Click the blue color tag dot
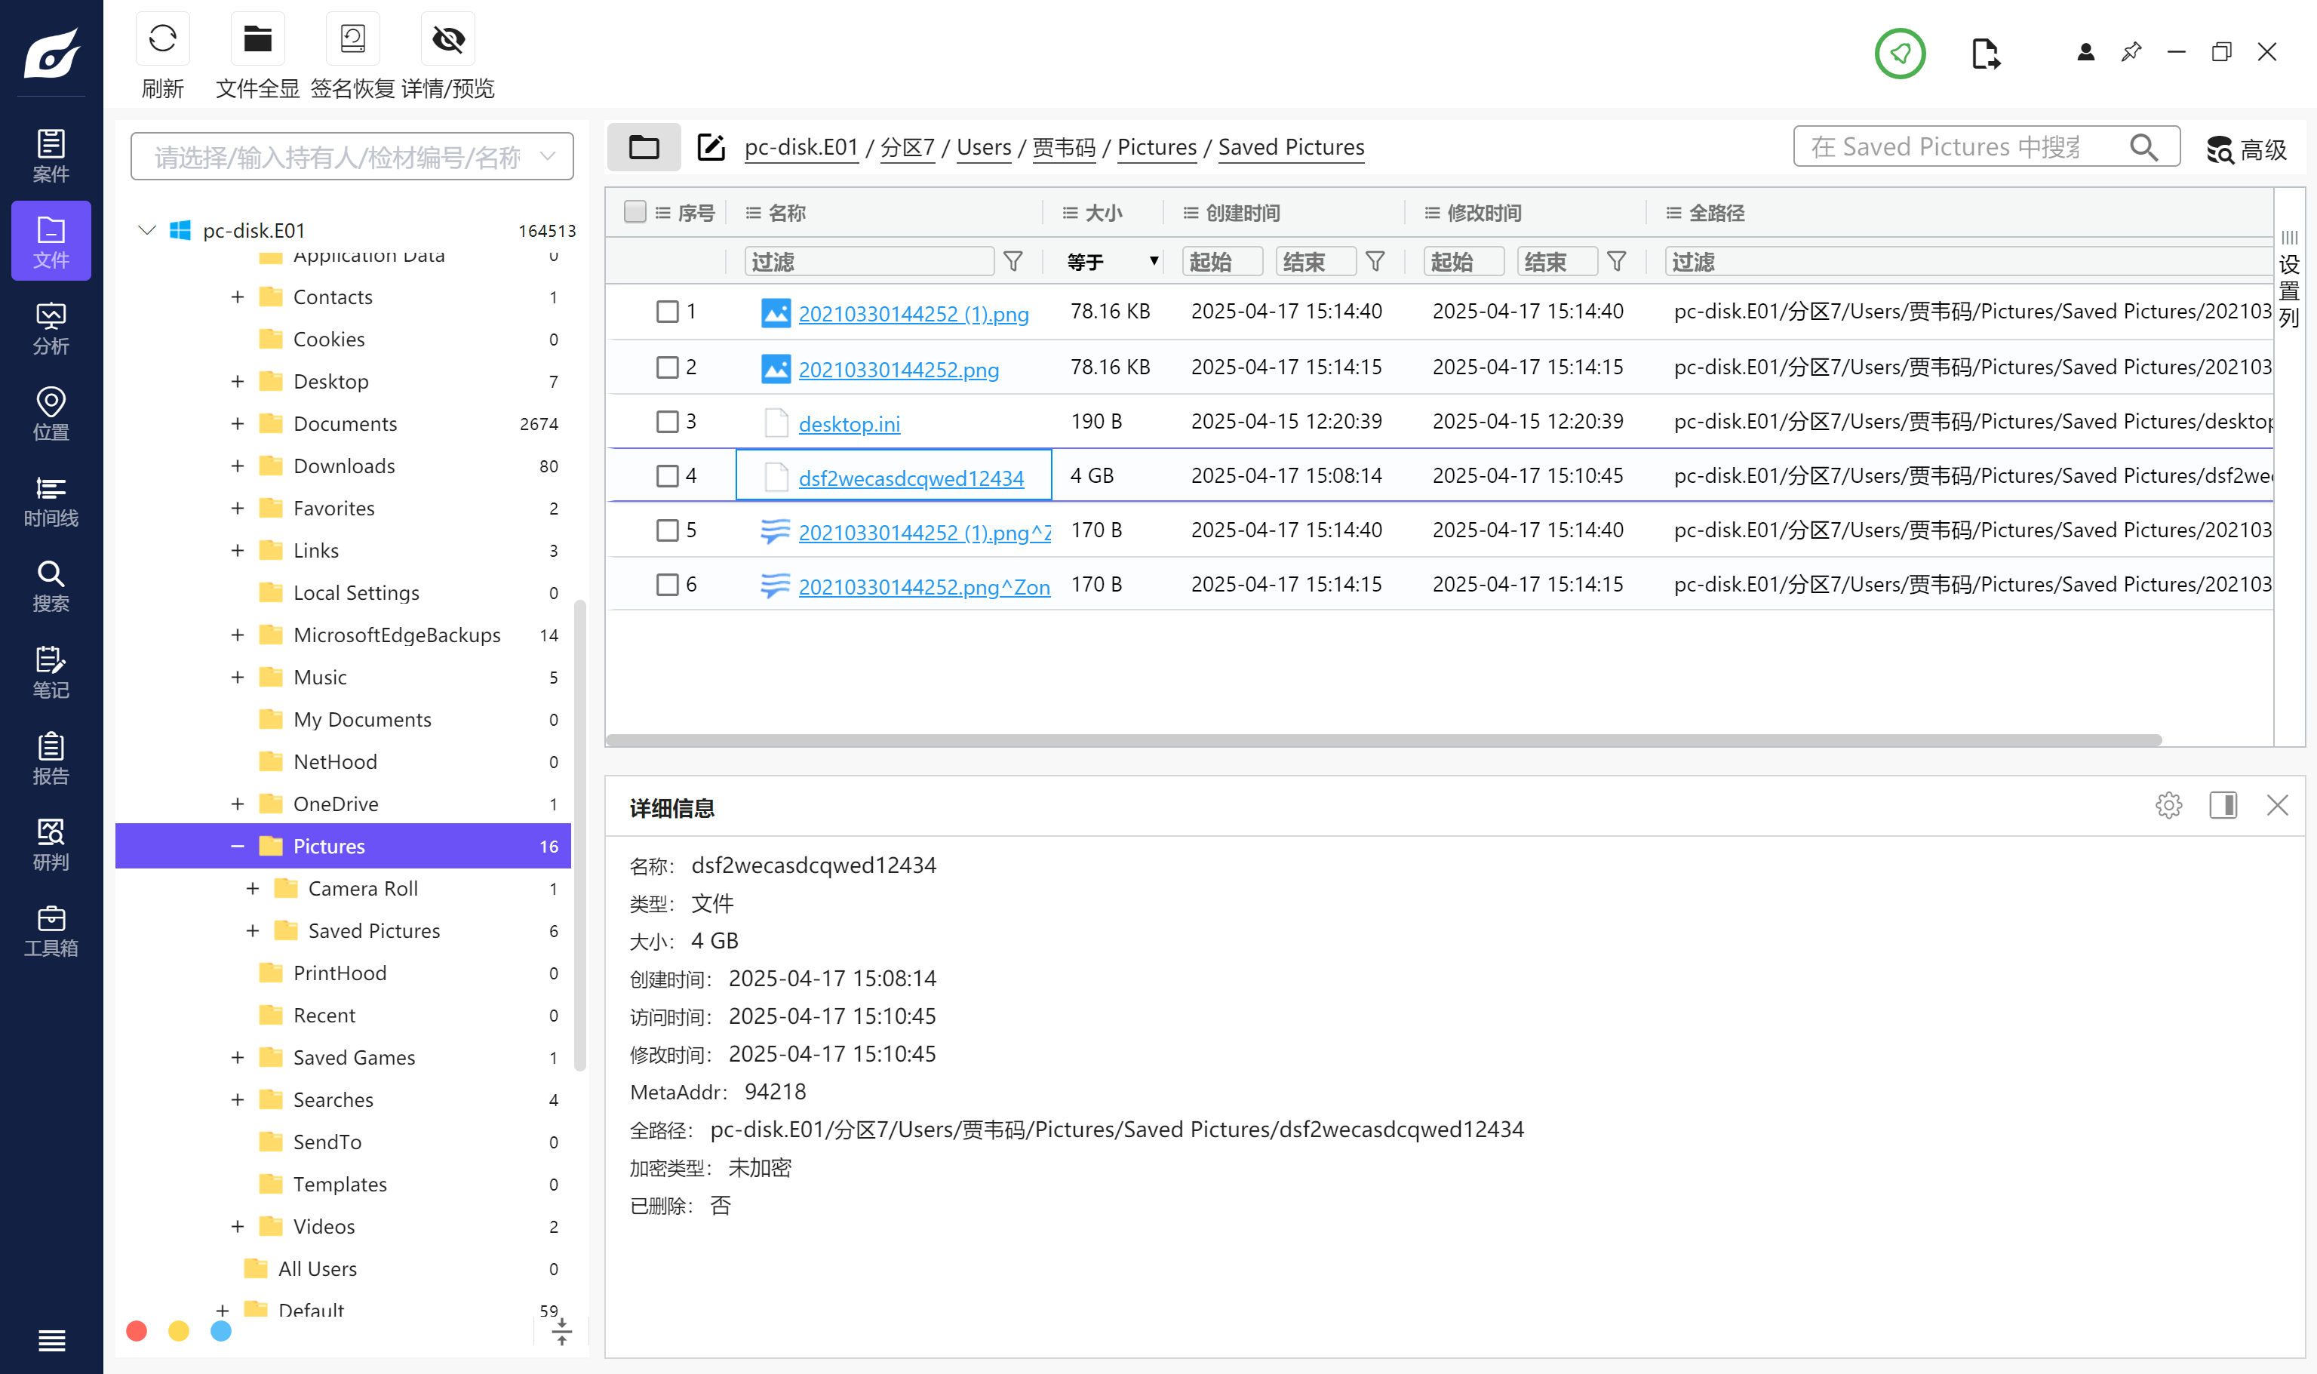This screenshot has height=1374, width=2317. 220,1330
